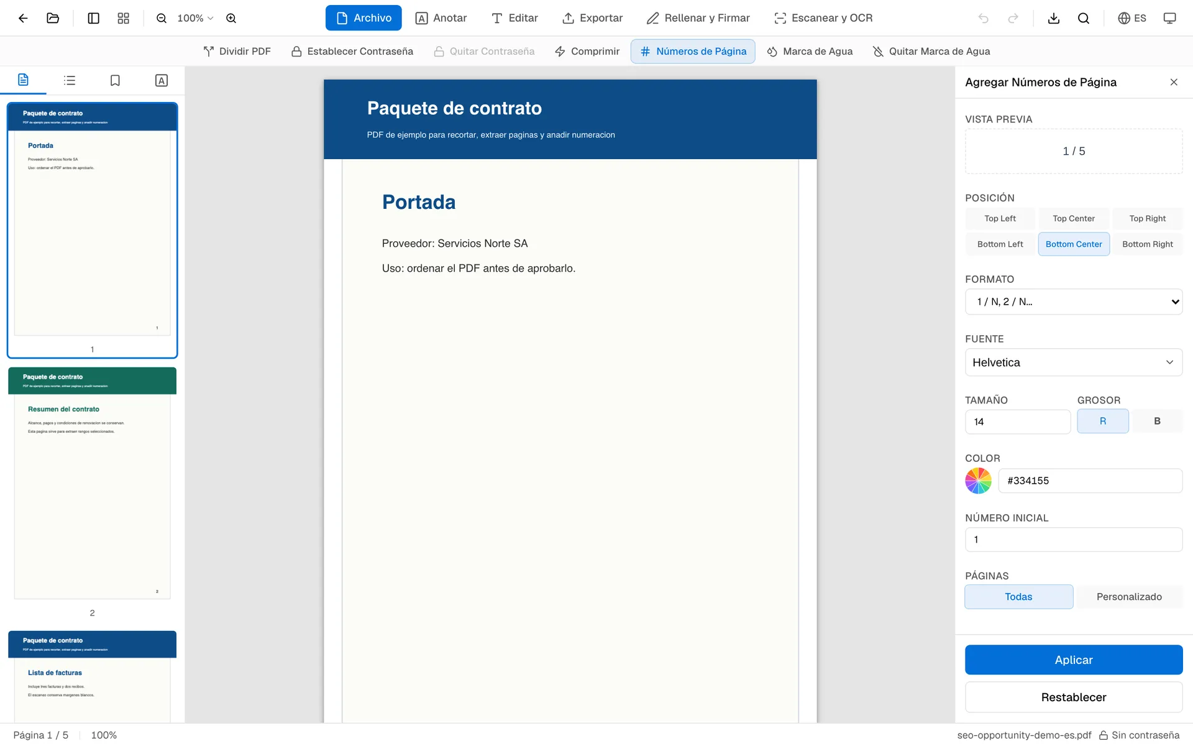The width and height of the screenshot is (1193, 746).
Task: Open the Fuente Helvetica dropdown
Action: [x=1074, y=362]
